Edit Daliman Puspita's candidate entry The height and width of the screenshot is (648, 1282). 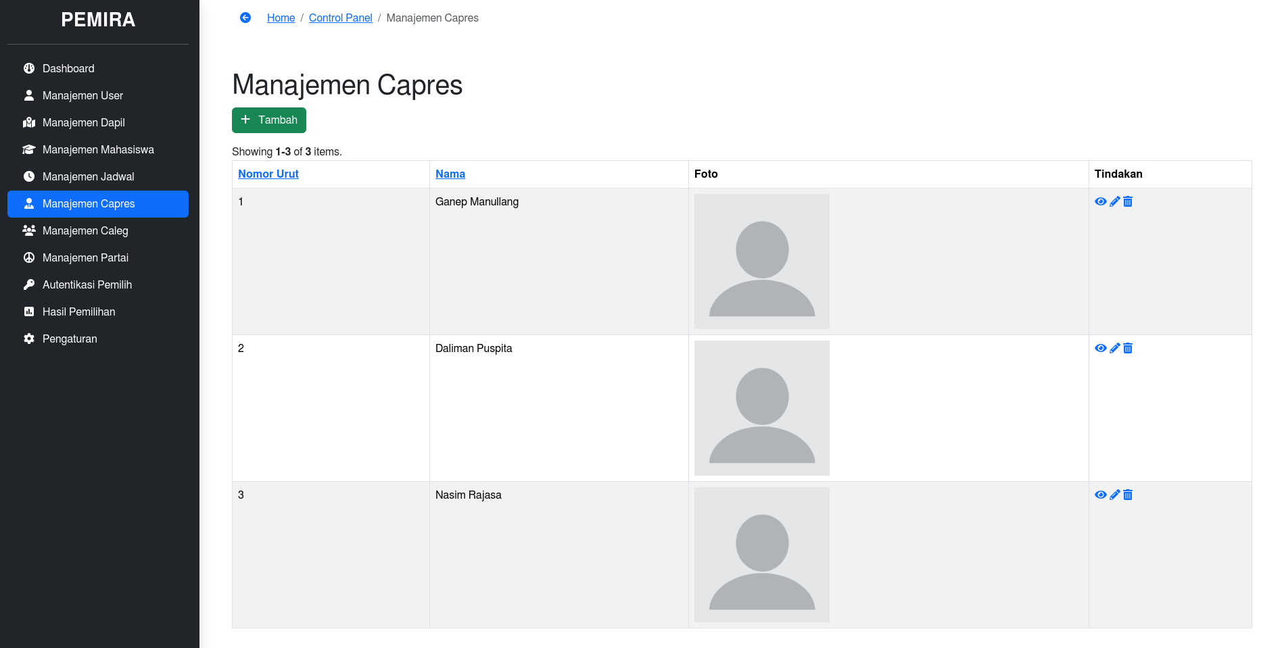click(x=1114, y=348)
